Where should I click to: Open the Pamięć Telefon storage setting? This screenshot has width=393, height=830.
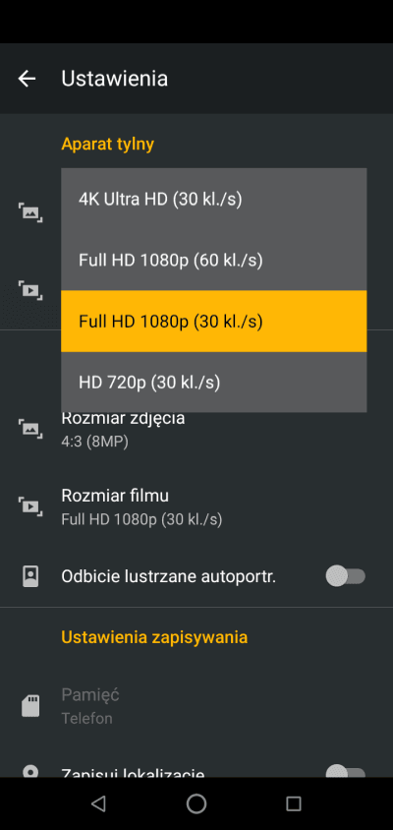point(196,706)
